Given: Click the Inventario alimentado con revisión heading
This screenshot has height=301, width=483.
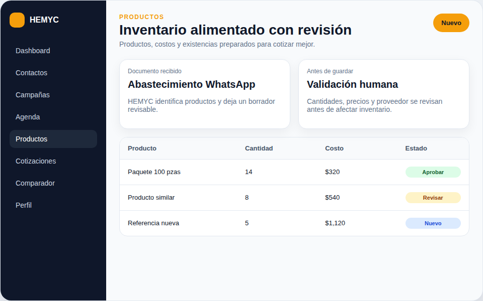Looking at the screenshot, I should [x=235, y=30].
